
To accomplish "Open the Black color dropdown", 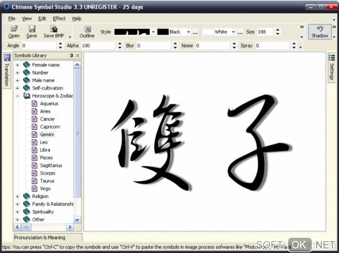I will [x=188, y=32].
